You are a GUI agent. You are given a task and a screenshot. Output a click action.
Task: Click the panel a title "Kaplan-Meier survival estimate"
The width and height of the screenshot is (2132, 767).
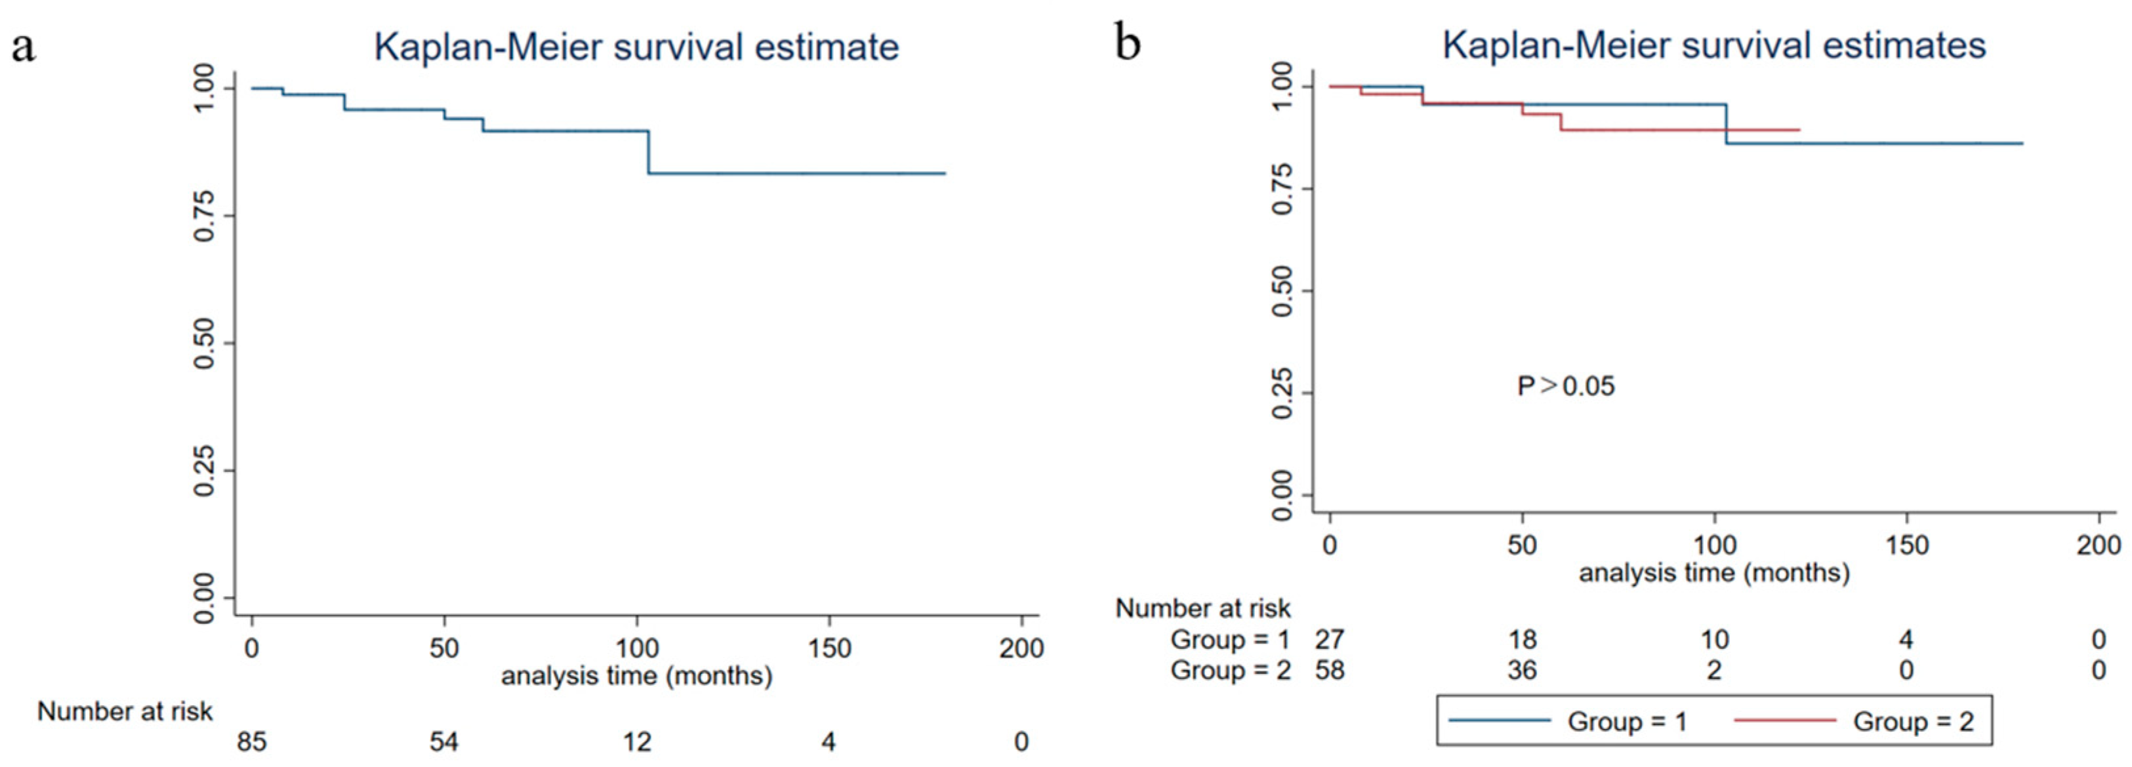point(636,47)
